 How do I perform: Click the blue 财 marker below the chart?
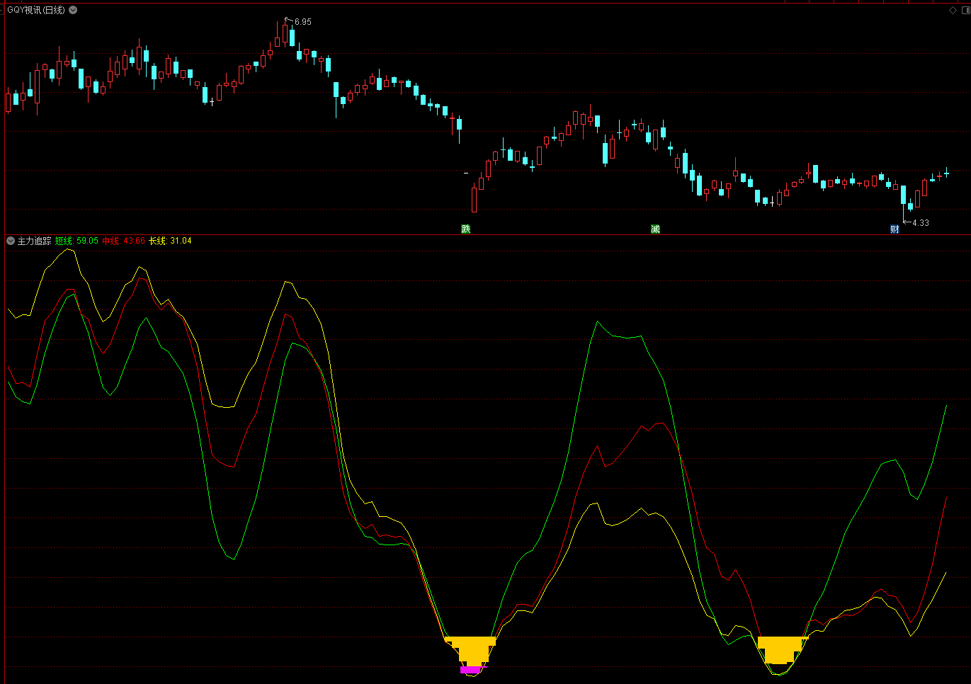tap(895, 229)
